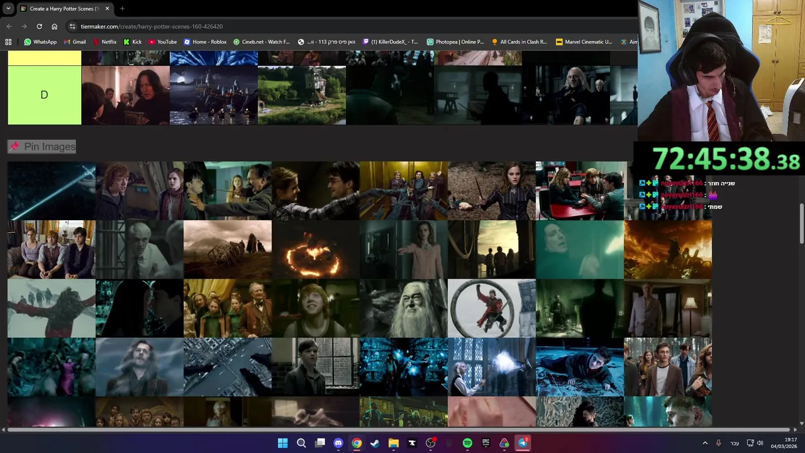Image resolution: width=805 pixels, height=453 pixels.
Task: Show hidden system tray icons
Action: tap(705, 443)
